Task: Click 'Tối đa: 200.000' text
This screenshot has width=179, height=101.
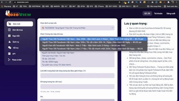Action: (x=48, y=59)
